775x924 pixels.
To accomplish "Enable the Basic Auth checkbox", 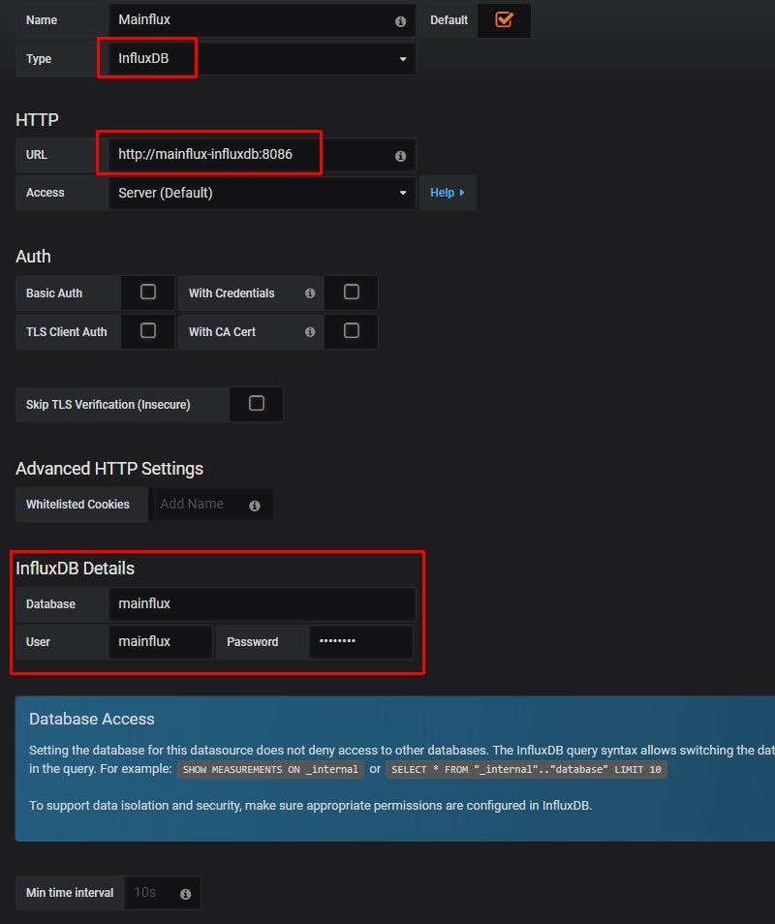I will coord(148,292).
